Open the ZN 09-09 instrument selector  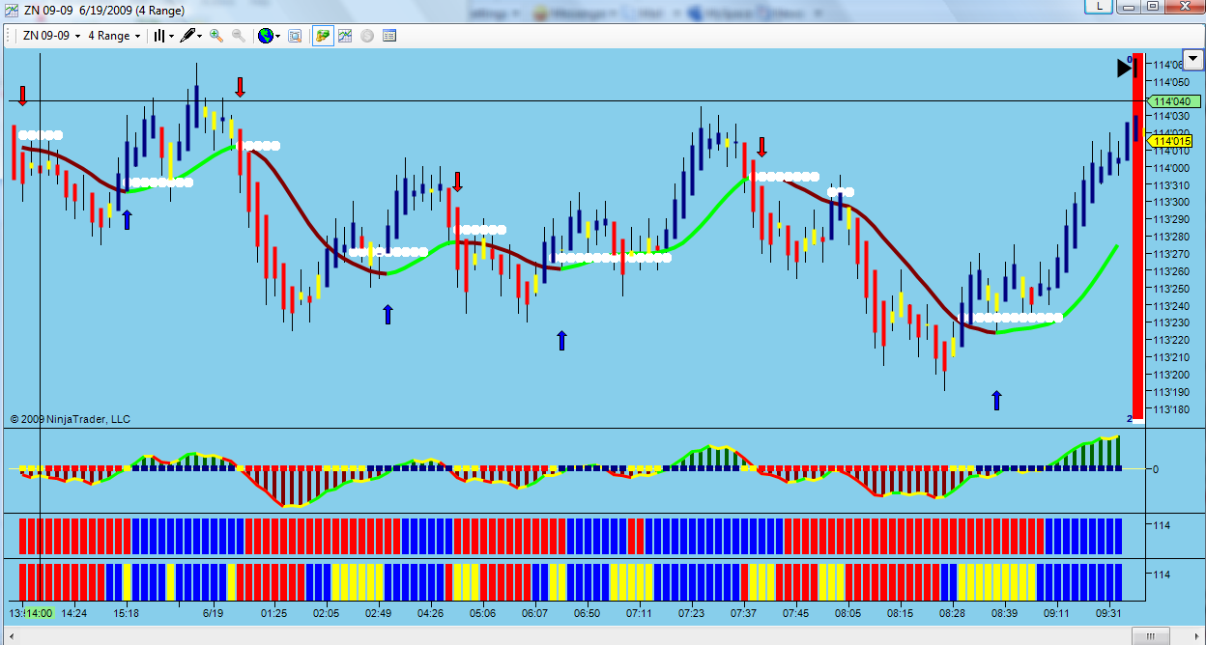point(50,36)
